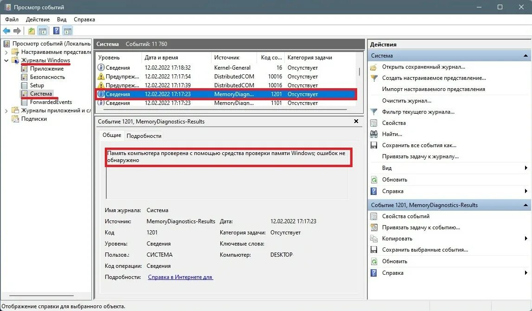532x311 pixels.
Task: Click refresh icon in Система actions section
Action: 373,180
